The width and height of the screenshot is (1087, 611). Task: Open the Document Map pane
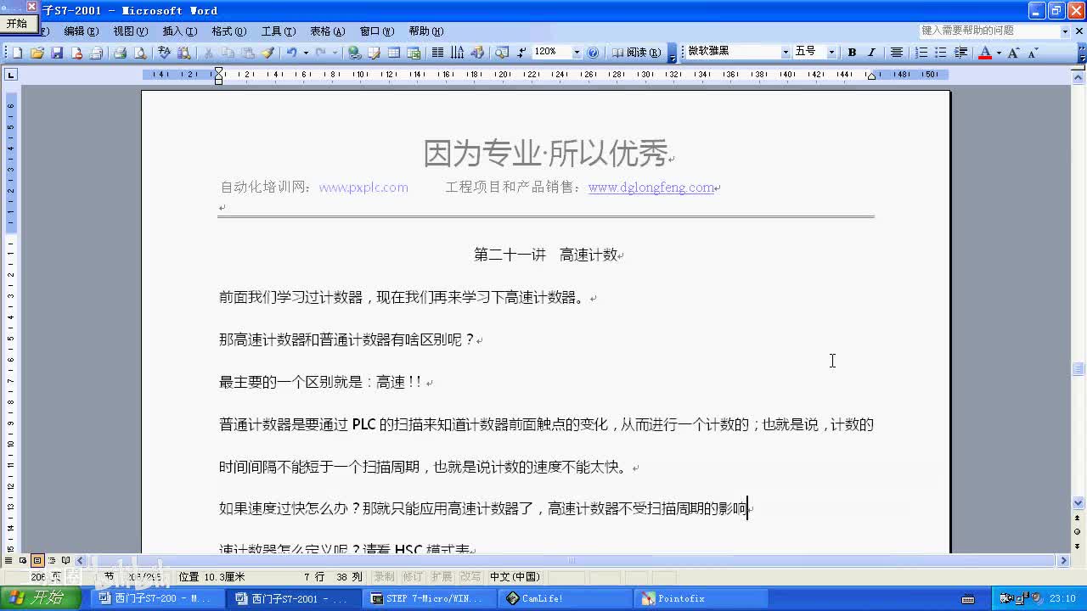coord(501,53)
